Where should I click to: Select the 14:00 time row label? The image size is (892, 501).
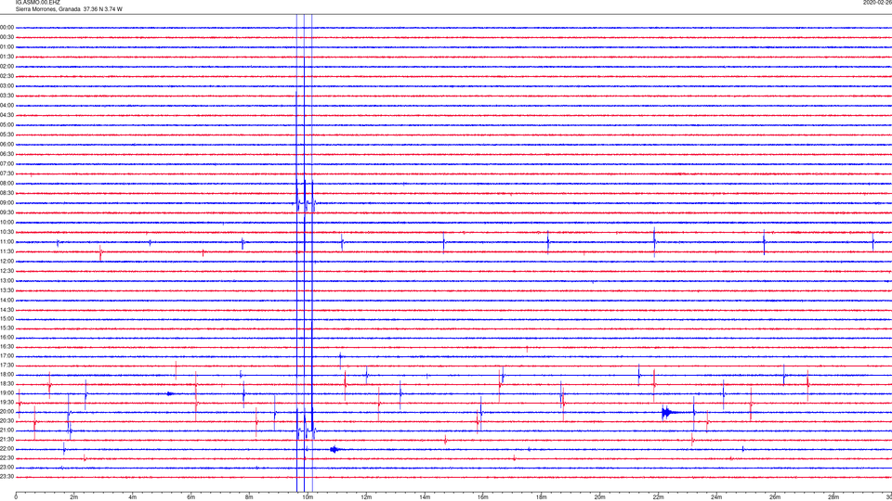7,300
